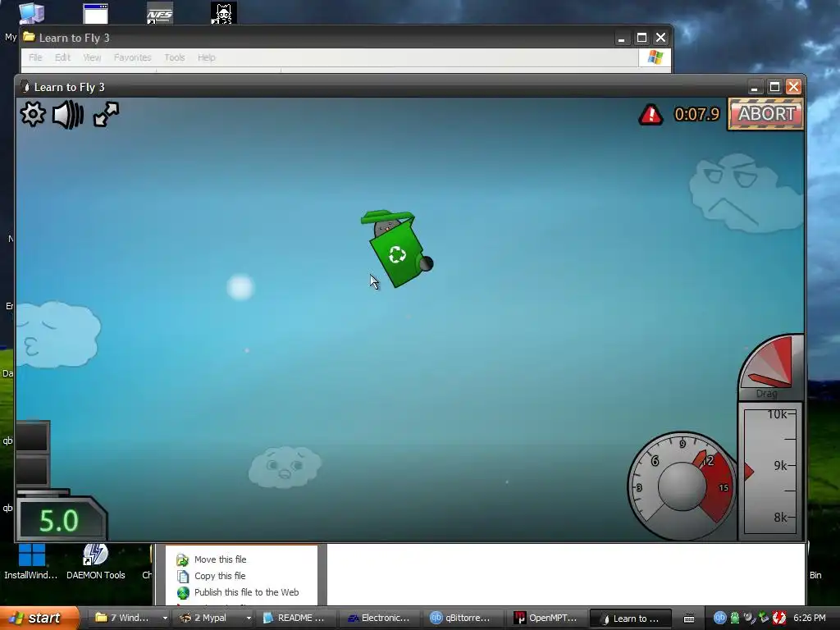This screenshot has width=840, height=630.
Task: Click the Publish to Web globe icon
Action: point(183,593)
